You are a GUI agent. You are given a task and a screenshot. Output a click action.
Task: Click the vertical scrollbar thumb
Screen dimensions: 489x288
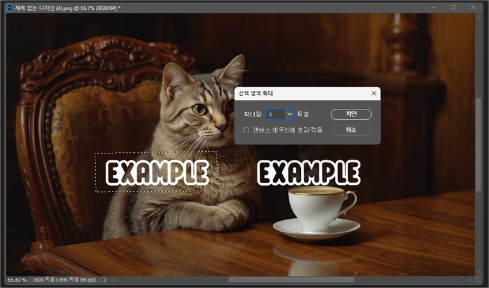click(x=478, y=144)
